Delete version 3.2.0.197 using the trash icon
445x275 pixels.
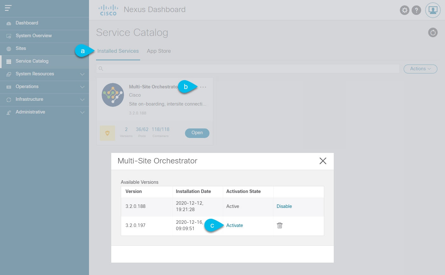pyautogui.click(x=280, y=225)
